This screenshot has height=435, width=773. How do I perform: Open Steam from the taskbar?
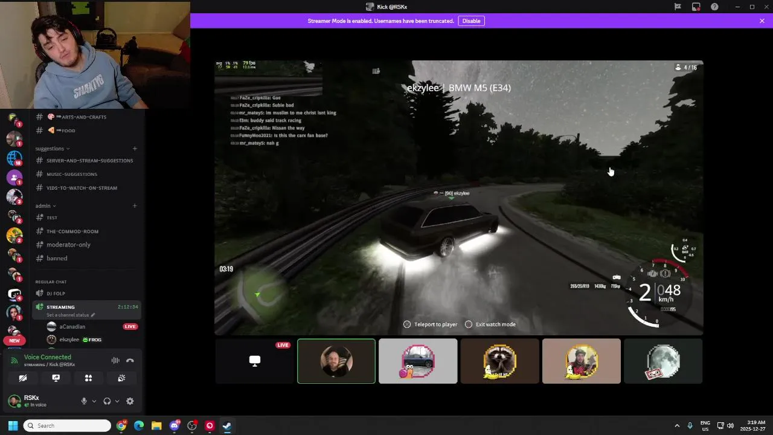227,425
